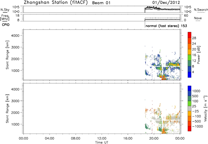
Task: Click the "N.Search" legend label
Action: (x=201, y=10)
